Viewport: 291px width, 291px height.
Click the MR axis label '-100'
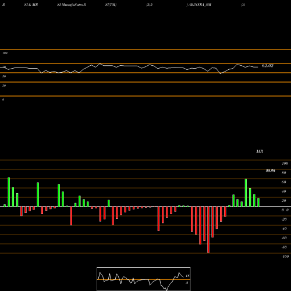click(x=285, y=257)
